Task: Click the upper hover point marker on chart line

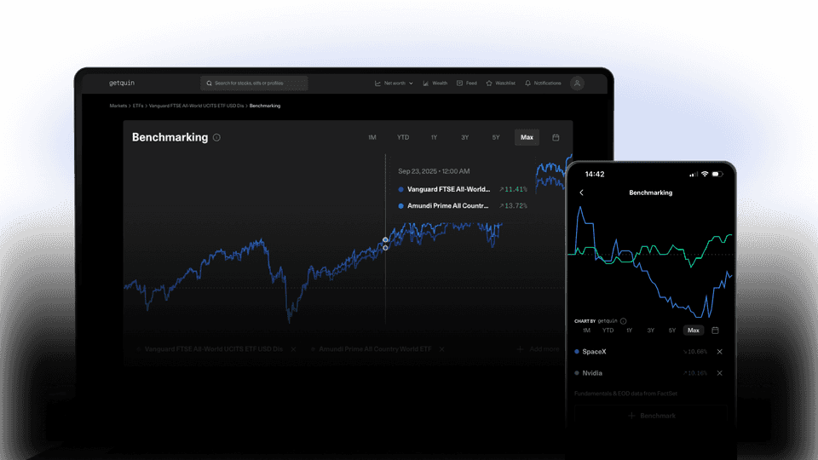Action: pyautogui.click(x=385, y=240)
